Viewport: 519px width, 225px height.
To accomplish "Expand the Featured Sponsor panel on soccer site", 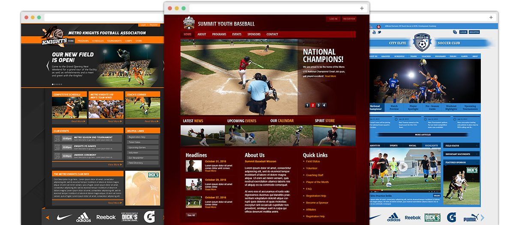I will tap(462, 163).
